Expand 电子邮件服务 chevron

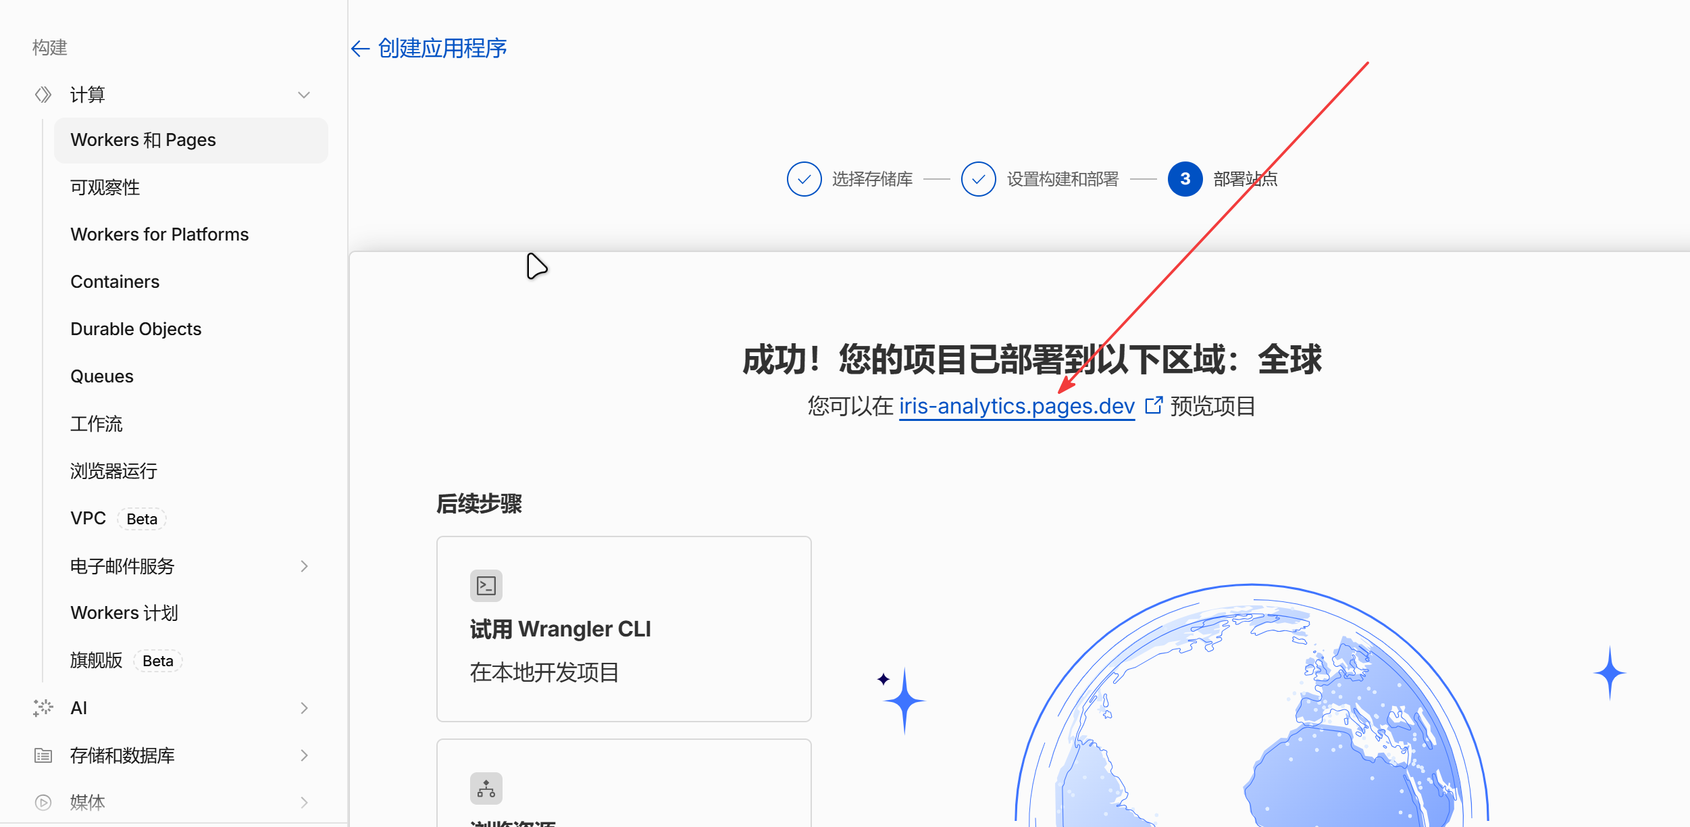(304, 566)
